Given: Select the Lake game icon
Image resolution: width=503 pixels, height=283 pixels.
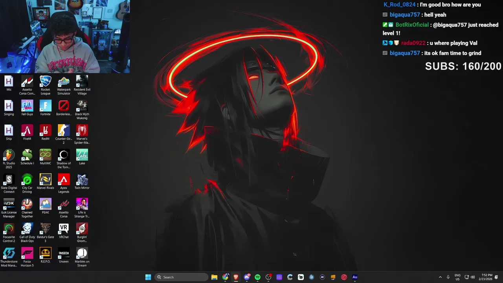Looking at the screenshot, I should pos(82,157).
